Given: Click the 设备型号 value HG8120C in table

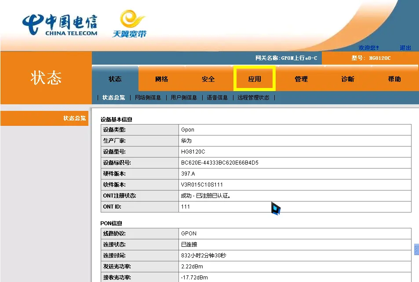Looking at the screenshot, I should pyautogui.click(x=193, y=151).
